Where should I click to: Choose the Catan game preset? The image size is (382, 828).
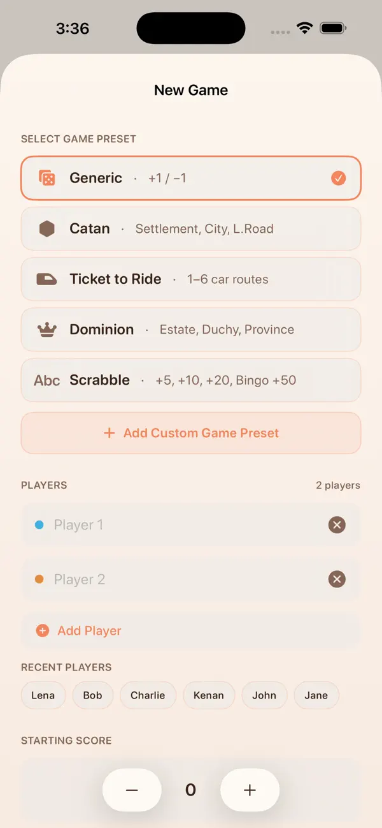point(191,228)
